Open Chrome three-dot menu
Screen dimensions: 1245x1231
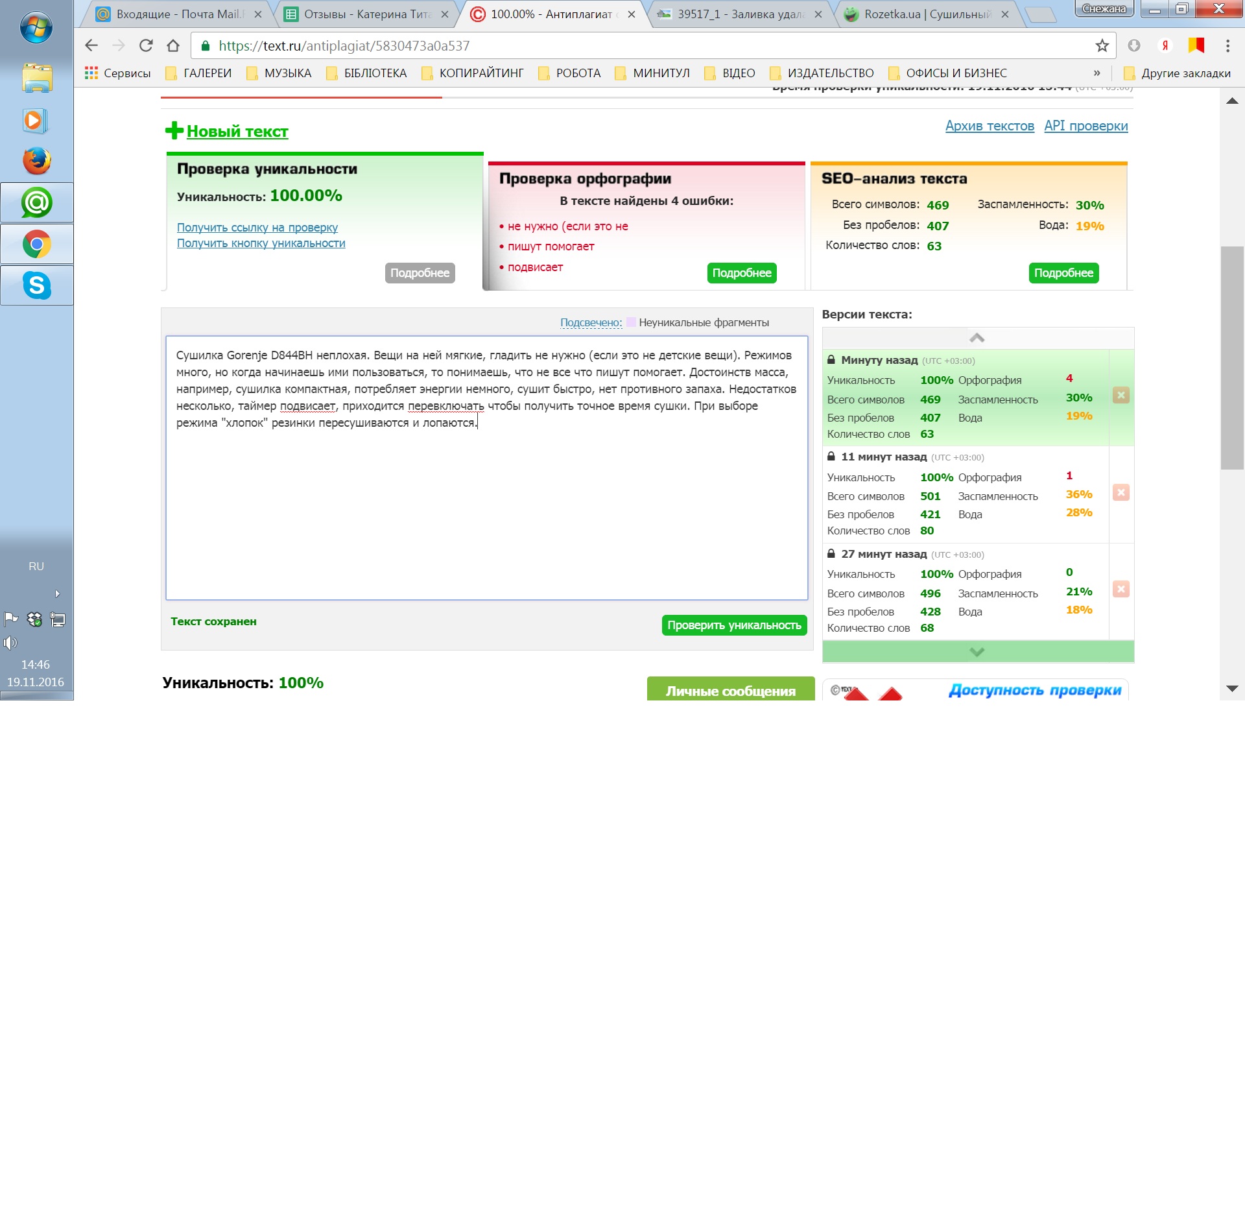click(1227, 45)
